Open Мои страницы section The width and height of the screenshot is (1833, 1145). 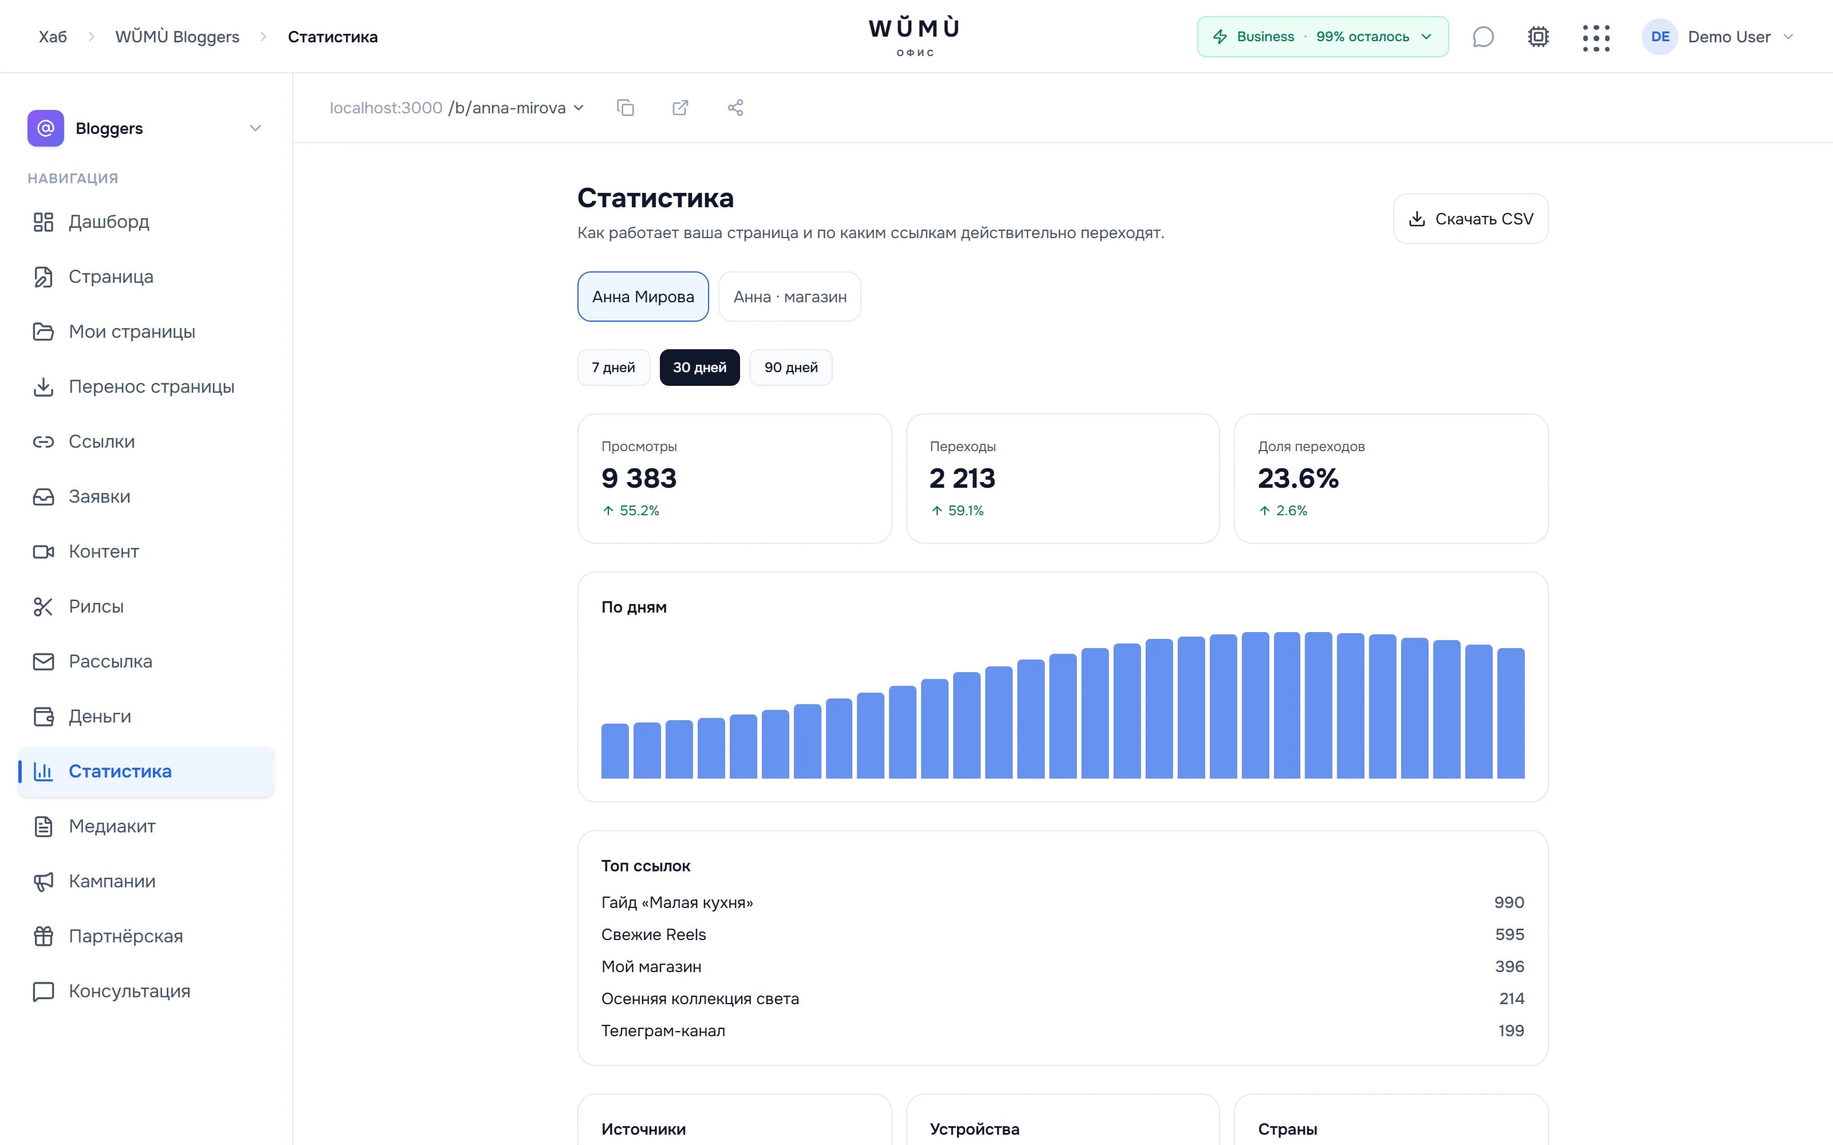[x=145, y=331]
